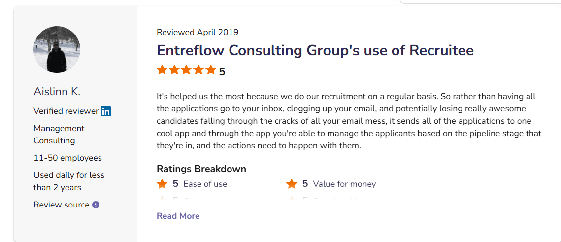Click the Value for money star icon
Image resolution: width=561 pixels, height=242 pixels.
click(x=292, y=184)
